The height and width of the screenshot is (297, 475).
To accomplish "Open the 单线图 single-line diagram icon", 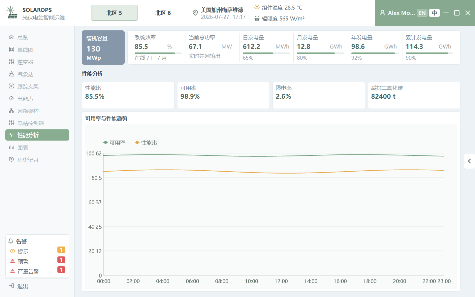I will click(11, 49).
